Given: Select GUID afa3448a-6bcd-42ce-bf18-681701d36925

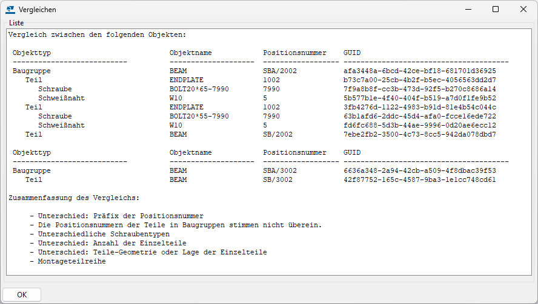Looking at the screenshot, I should click(420, 71).
